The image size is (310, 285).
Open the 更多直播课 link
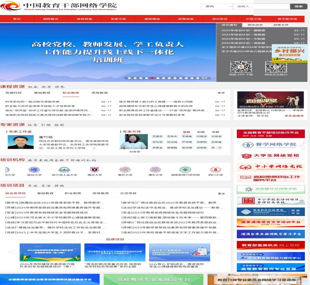294,116
